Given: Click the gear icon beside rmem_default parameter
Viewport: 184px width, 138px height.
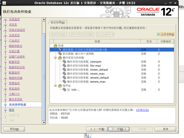Looking at the screenshot, I should 64,69.
